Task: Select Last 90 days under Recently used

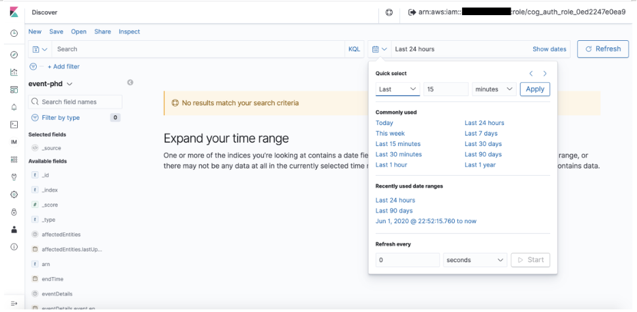Action: pyautogui.click(x=394, y=211)
